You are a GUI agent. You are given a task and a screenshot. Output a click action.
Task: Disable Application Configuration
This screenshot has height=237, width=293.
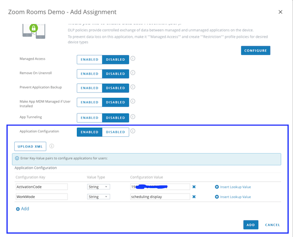(115, 132)
